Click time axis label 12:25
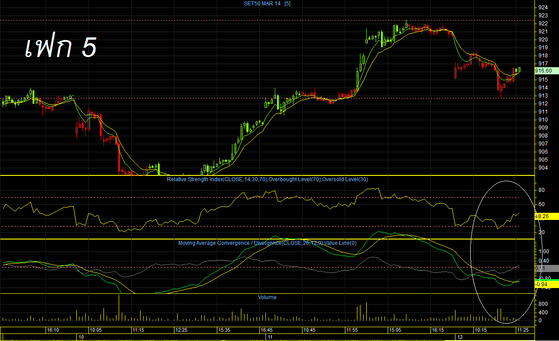559x341 pixels. tap(181, 330)
